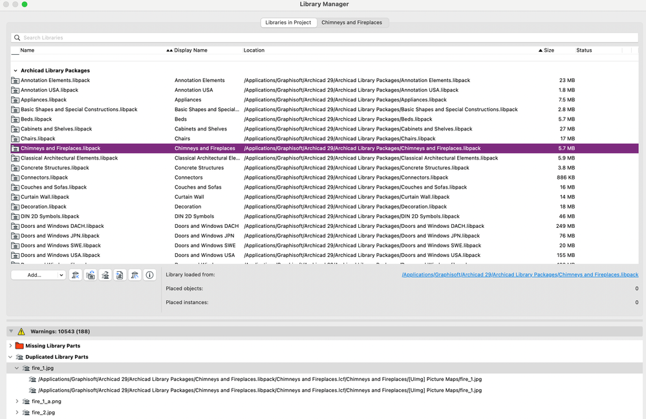Select Classical Architectural Elements.libpack
Screen dimensions: 646x419
(325, 158)
